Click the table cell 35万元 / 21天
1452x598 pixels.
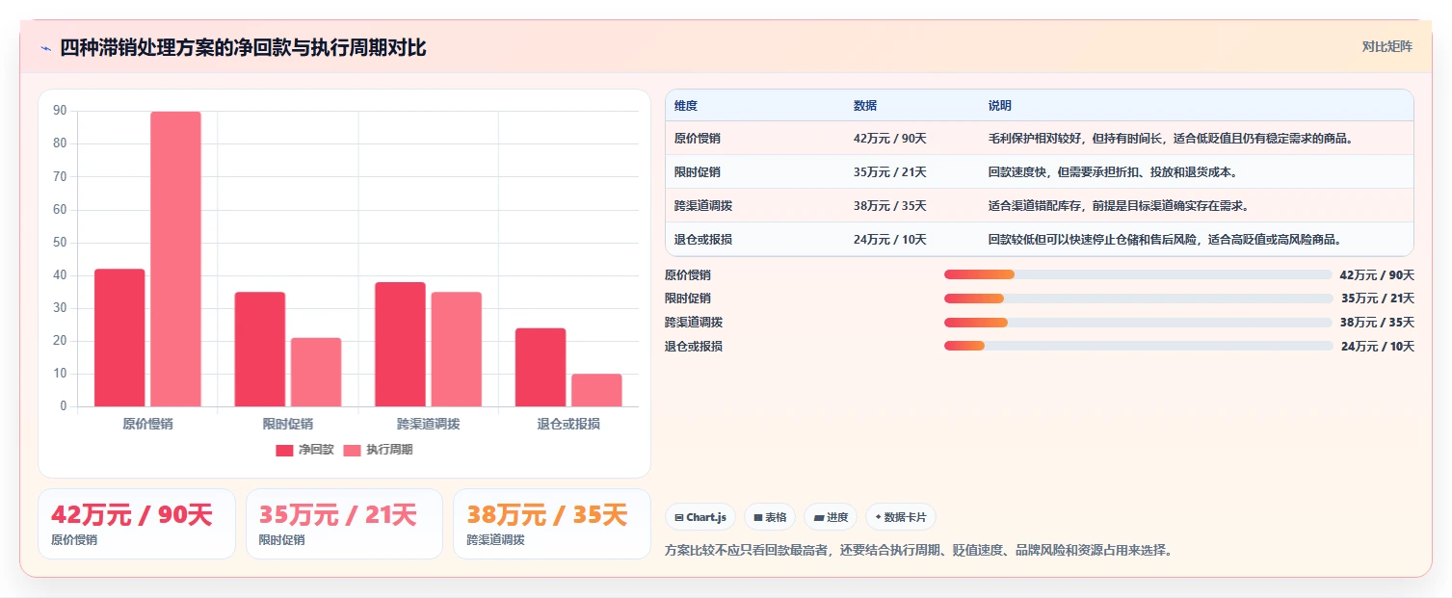[890, 172]
